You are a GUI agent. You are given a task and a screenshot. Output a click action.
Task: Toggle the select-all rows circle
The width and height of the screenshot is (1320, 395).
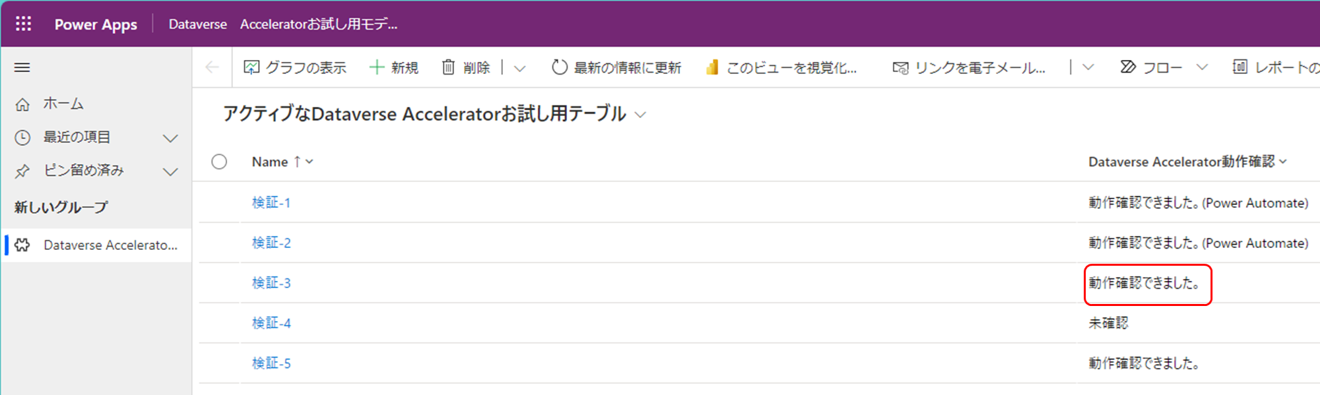click(219, 162)
